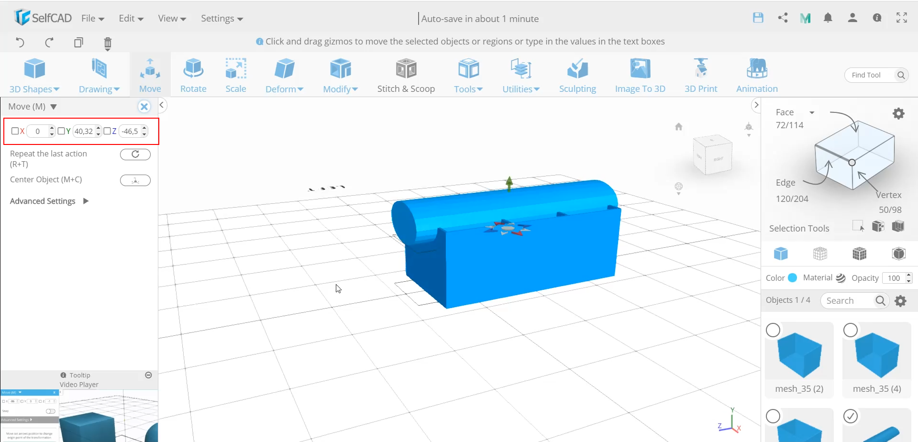Click the Find Tool search box
This screenshot has width=918, height=442.
(x=876, y=75)
